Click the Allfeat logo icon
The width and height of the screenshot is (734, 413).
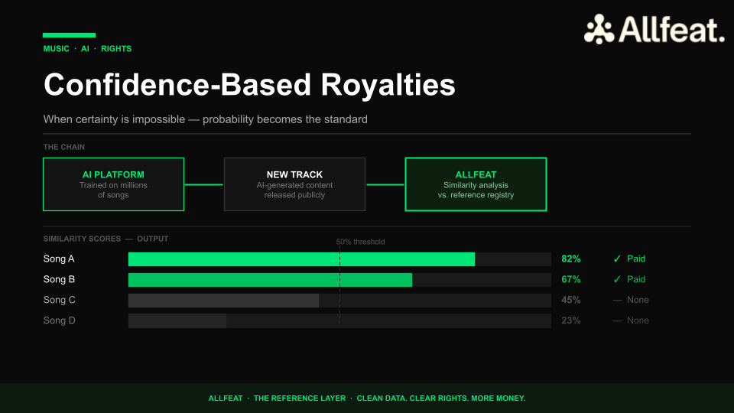(599, 30)
